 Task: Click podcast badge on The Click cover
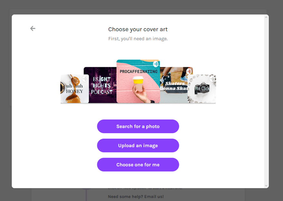point(212,79)
